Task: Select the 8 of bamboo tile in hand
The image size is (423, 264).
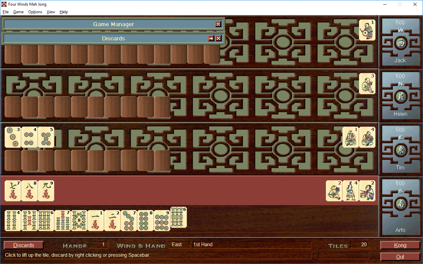Action: (79, 221)
